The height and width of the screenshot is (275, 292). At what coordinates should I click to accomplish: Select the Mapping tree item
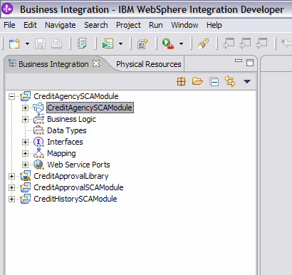click(x=61, y=153)
